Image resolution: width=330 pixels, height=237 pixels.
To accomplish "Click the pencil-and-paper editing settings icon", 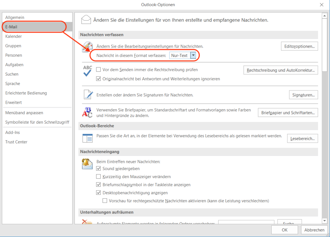I will point(87,47).
